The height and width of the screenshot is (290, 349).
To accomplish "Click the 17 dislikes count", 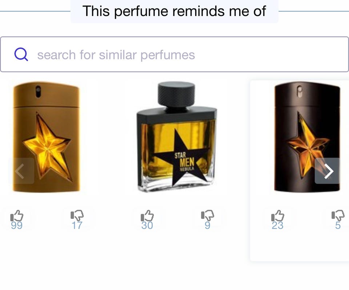I will pyautogui.click(x=77, y=225).
